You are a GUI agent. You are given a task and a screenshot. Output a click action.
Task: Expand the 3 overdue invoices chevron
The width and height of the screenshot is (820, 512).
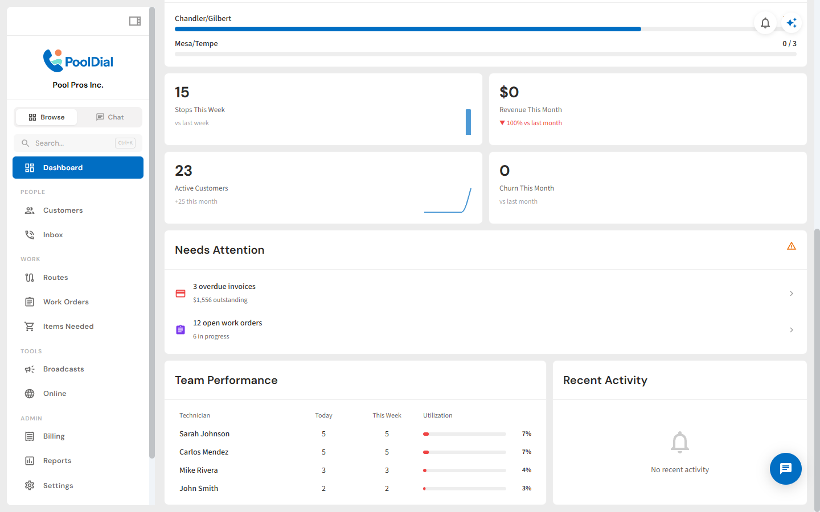click(792, 294)
